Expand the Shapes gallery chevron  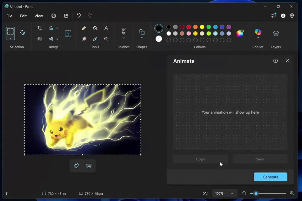pos(142,37)
